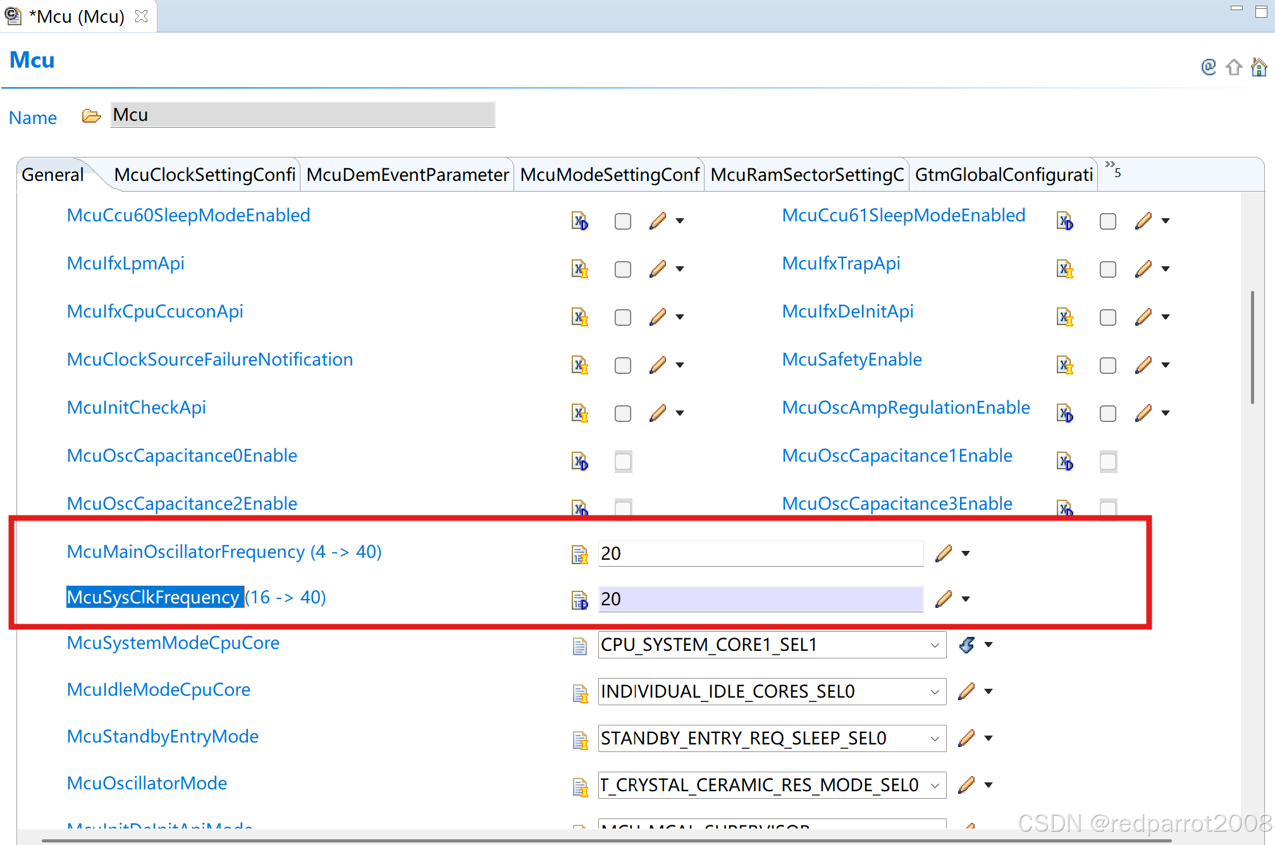Click the McuSysClkFrequency value input field
This screenshot has height=845, width=1275.
pyautogui.click(x=760, y=599)
